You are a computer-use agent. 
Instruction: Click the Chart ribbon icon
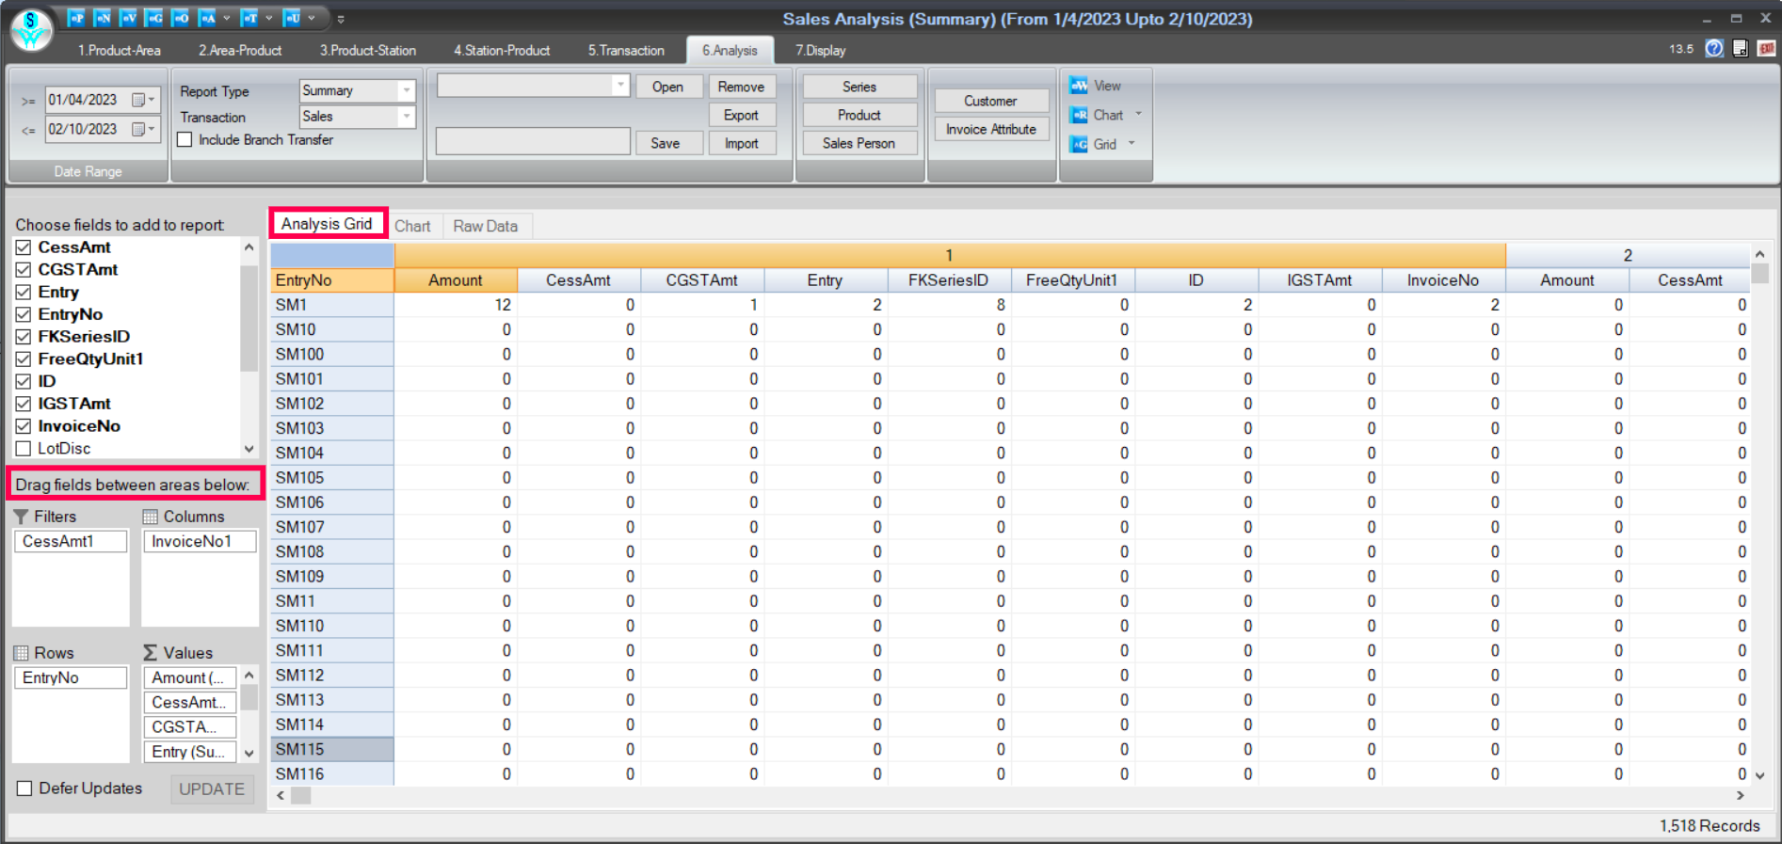pos(1079,115)
